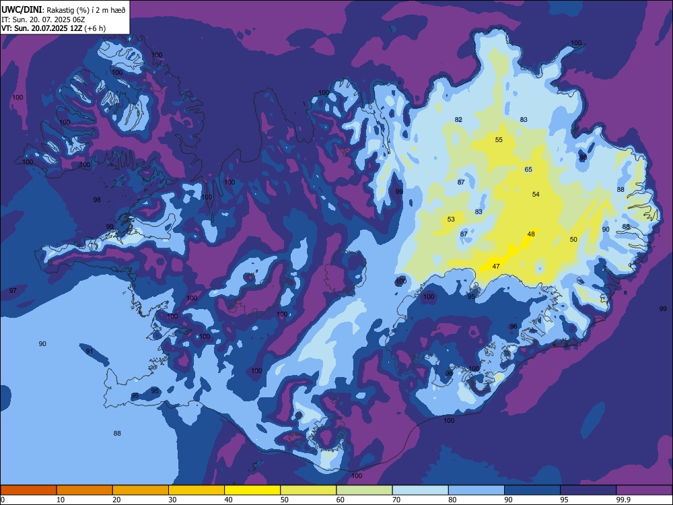Click the purple legend swatch above 99.9
Image resolution: width=673 pixels, height=505 pixels.
644,490
